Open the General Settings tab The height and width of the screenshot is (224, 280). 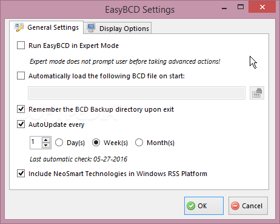tap(46, 27)
